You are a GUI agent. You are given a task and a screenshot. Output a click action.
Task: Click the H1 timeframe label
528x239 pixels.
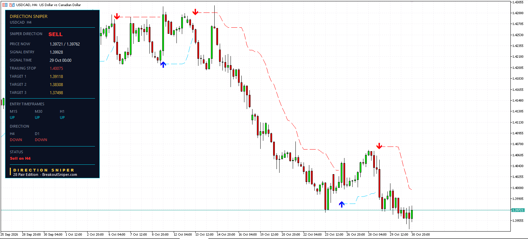(62, 111)
